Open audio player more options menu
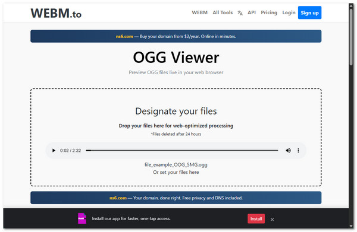This screenshot has height=232, width=357. [298, 150]
